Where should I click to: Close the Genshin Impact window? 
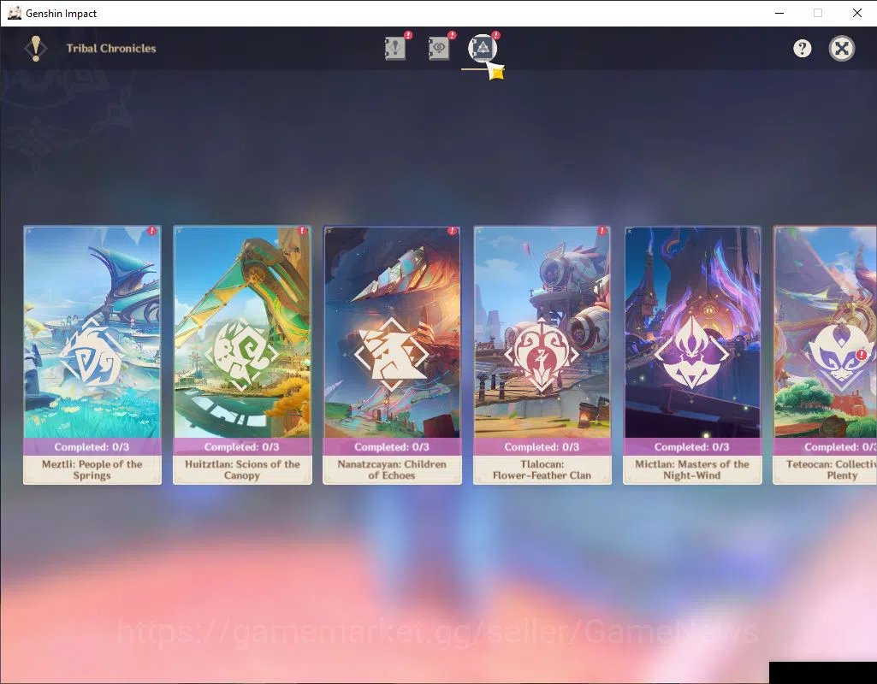(x=856, y=13)
